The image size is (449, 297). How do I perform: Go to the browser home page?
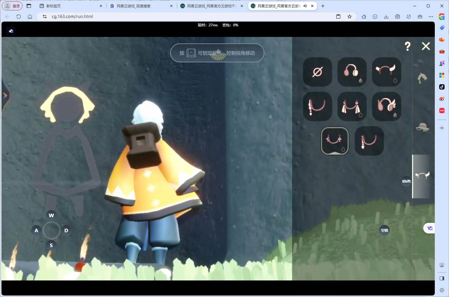pos(30,17)
